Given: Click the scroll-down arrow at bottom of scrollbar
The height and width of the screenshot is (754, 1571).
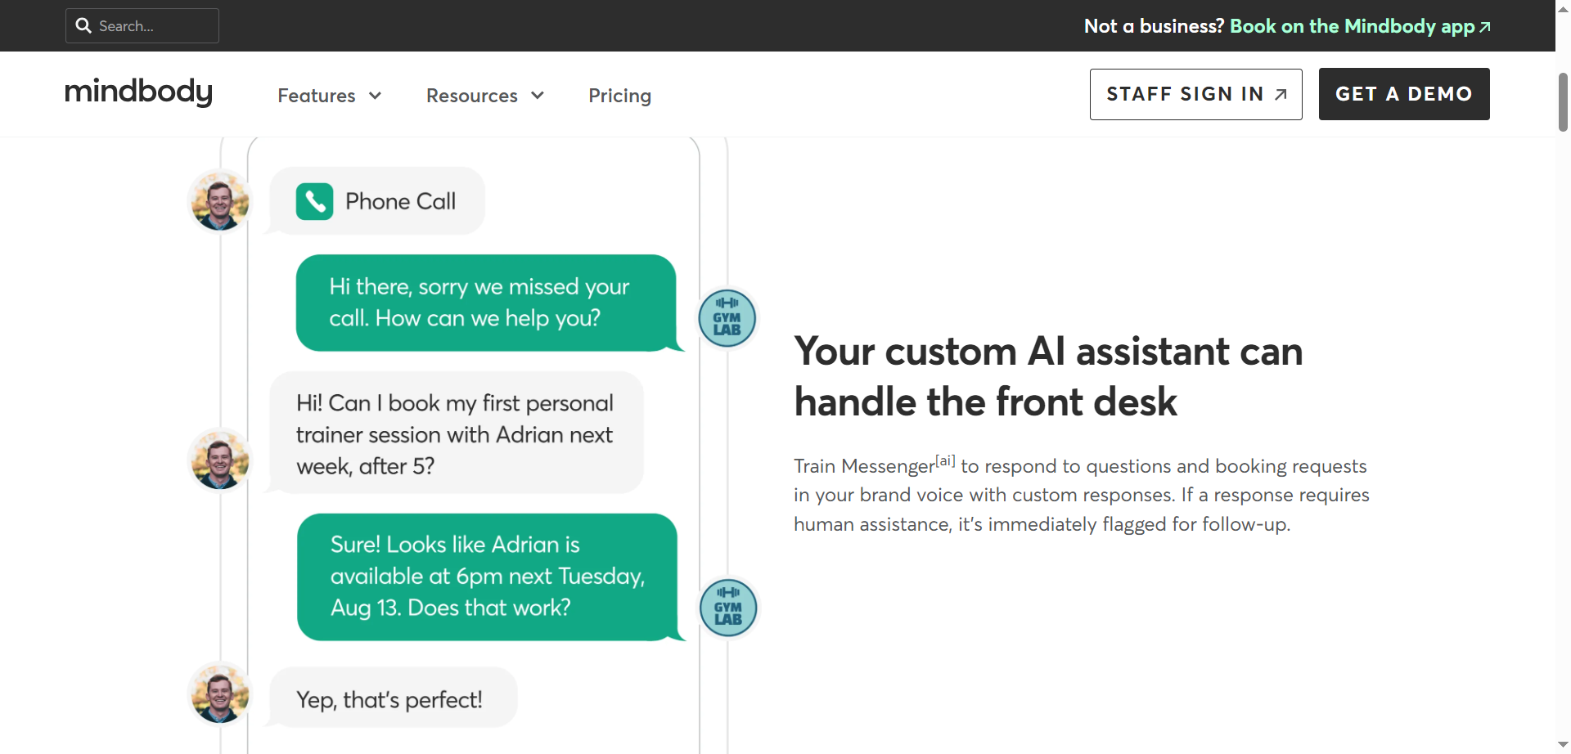Looking at the screenshot, I should 1562,745.
